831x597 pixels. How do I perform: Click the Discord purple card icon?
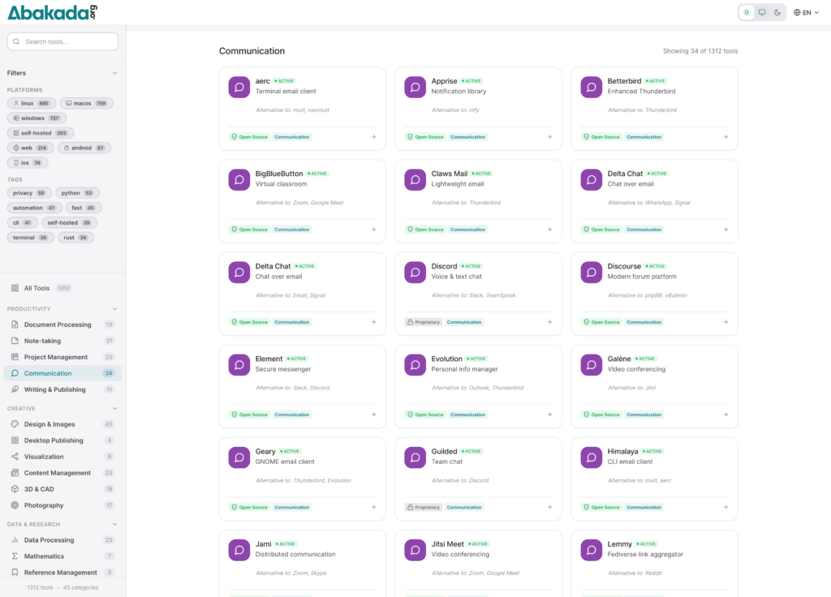415,272
